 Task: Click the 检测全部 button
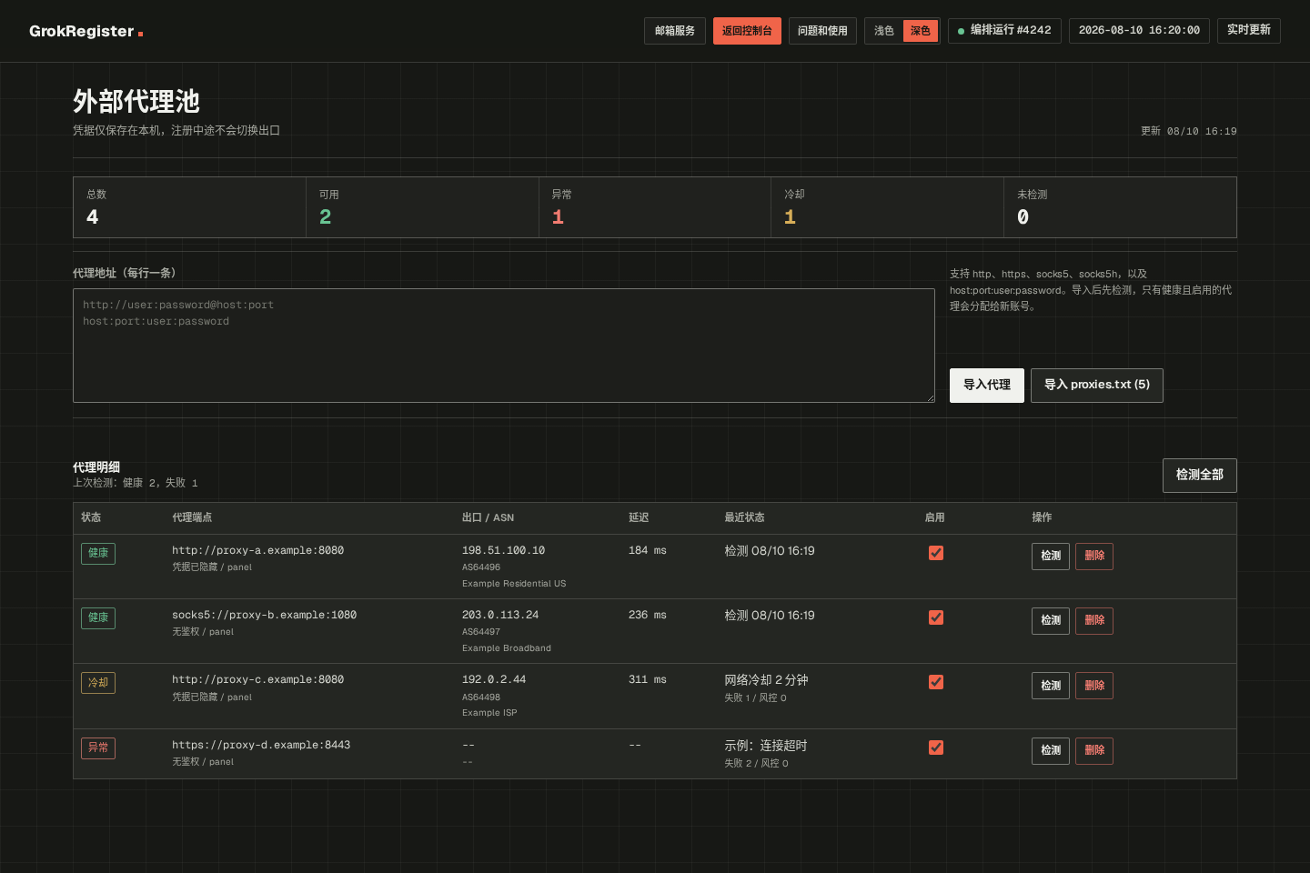point(1200,476)
